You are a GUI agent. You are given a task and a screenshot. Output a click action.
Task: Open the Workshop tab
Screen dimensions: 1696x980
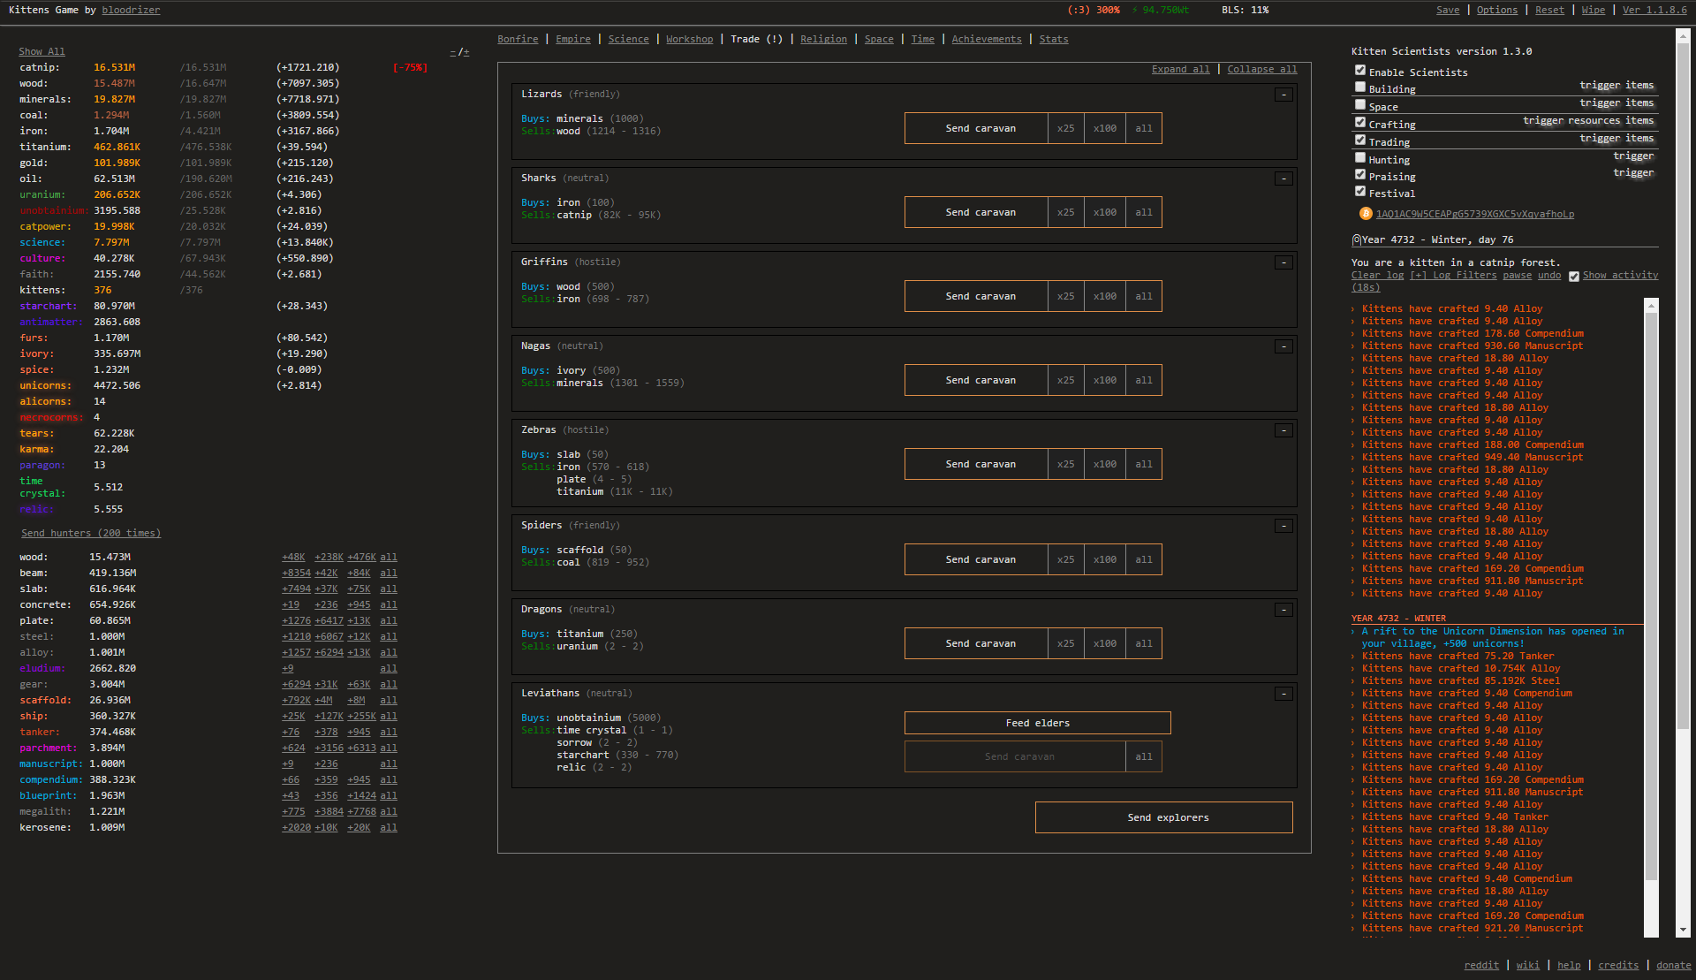689,39
